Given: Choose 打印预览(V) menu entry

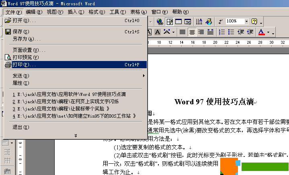Looking at the screenshot, I should 76,57.
